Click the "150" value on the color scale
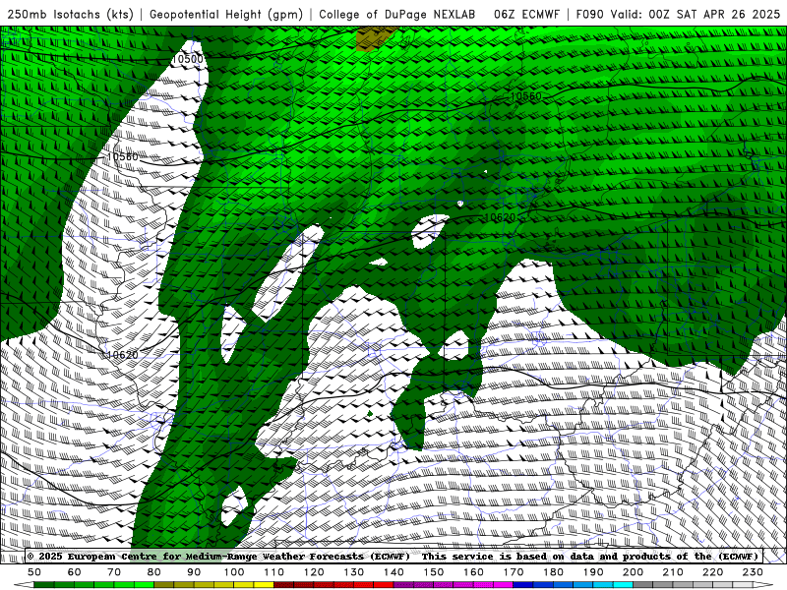The width and height of the screenshot is (787, 590). click(434, 572)
